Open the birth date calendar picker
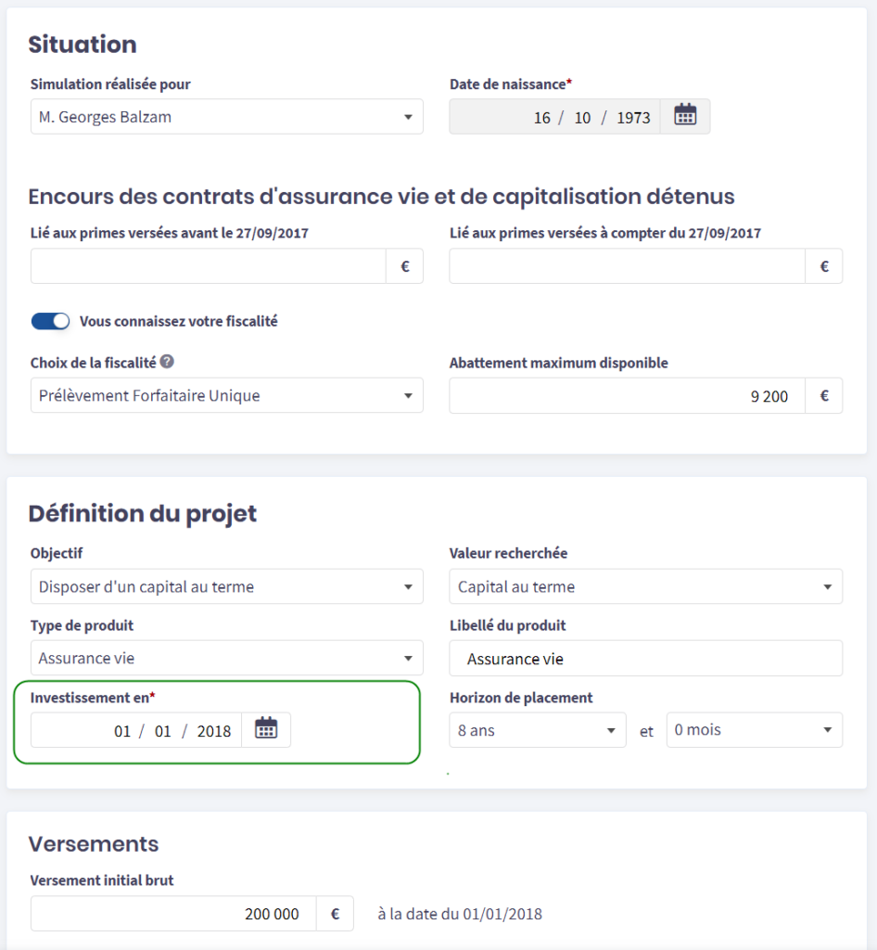 click(685, 116)
